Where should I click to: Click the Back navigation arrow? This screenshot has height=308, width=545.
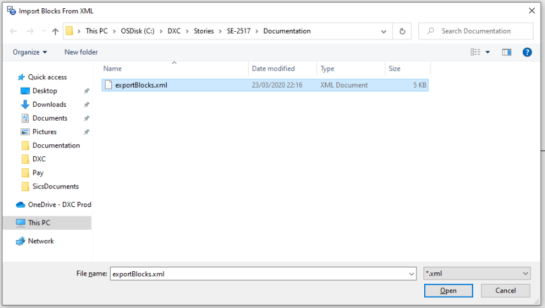(13, 31)
